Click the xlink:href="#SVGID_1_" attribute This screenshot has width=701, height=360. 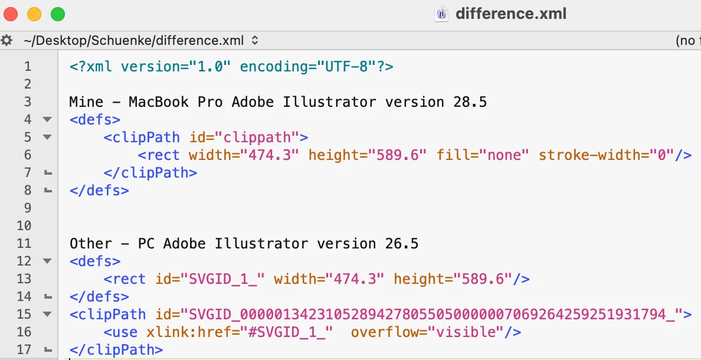click(240, 332)
